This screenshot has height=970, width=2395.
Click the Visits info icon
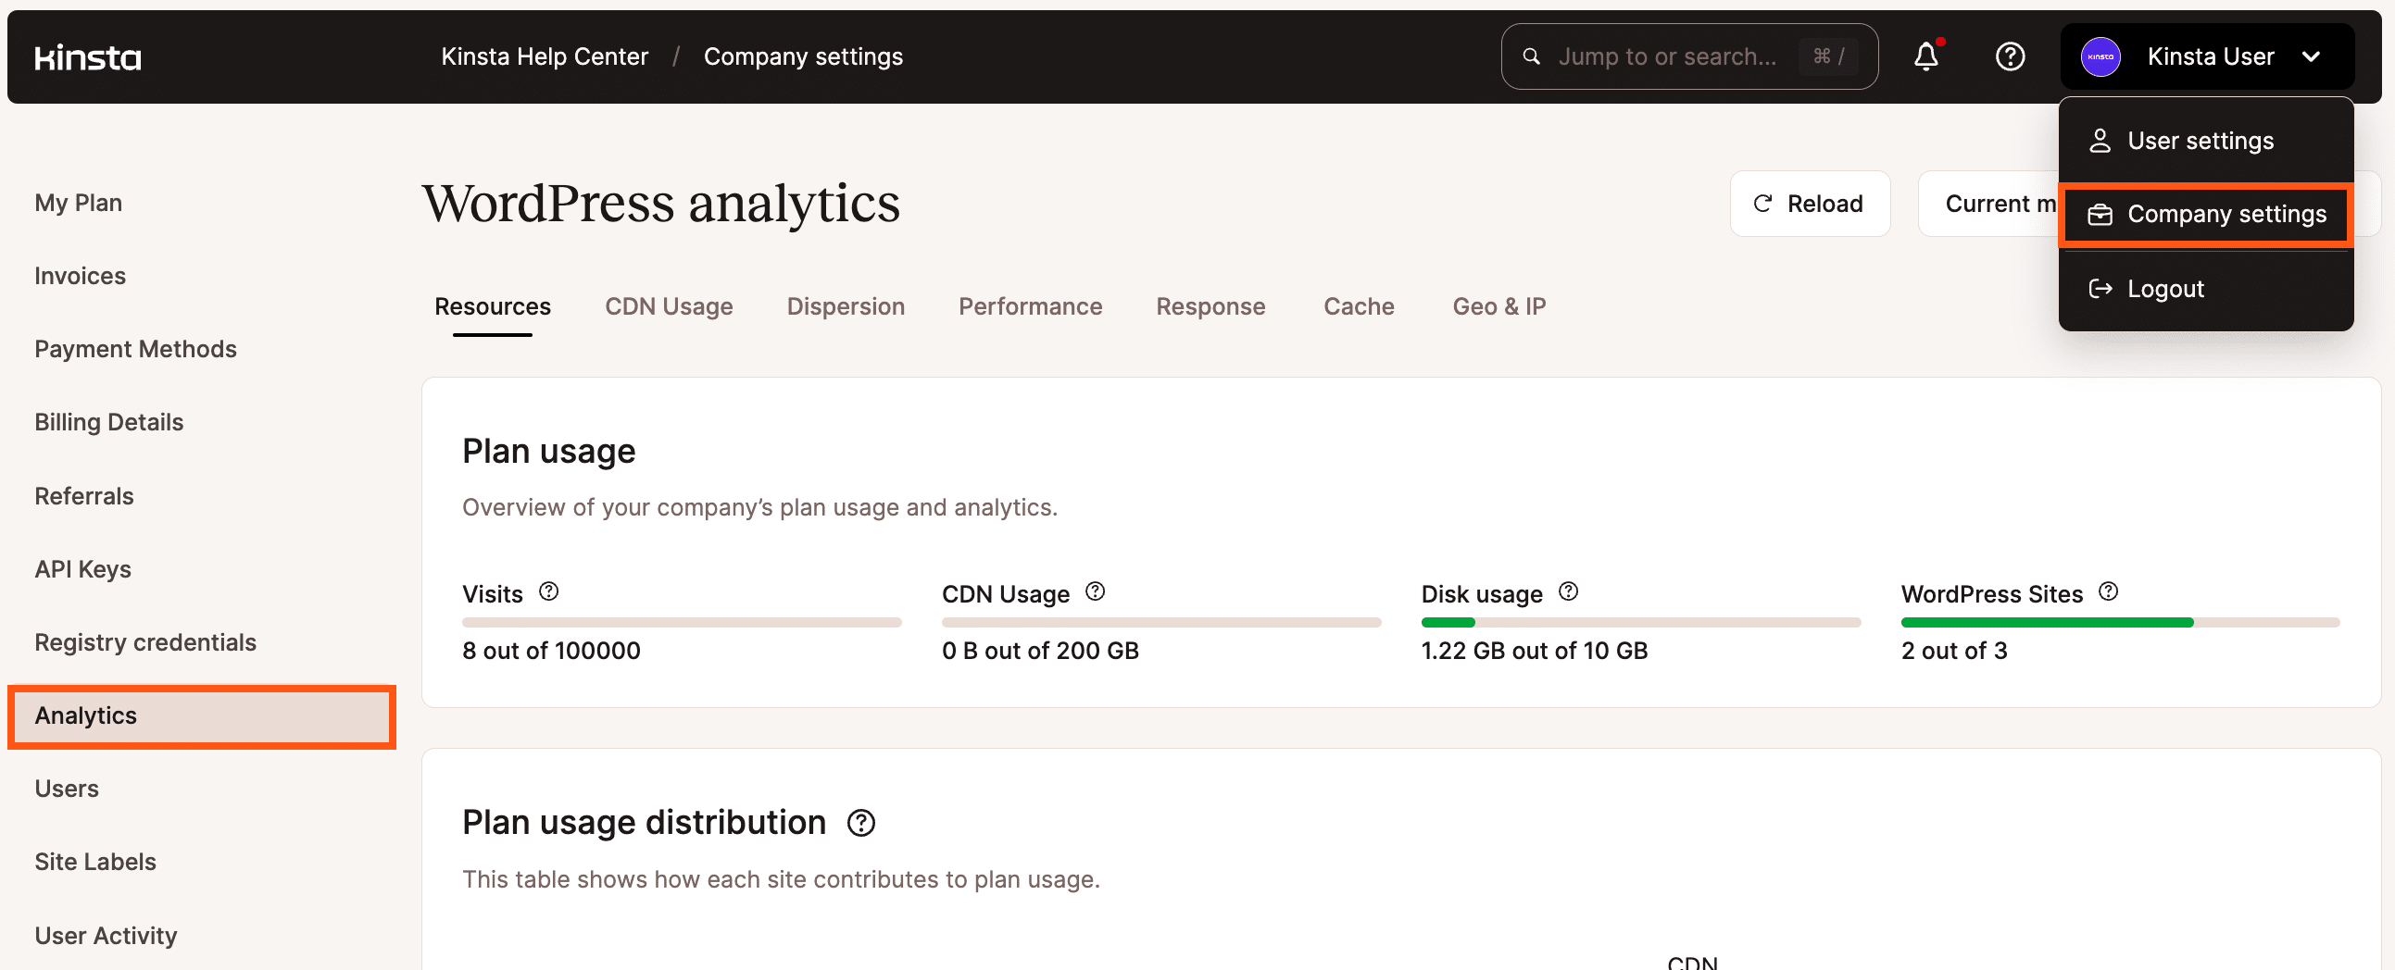(548, 591)
